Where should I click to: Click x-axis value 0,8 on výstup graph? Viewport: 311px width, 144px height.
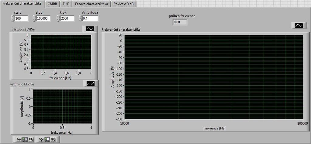coord(79,73)
